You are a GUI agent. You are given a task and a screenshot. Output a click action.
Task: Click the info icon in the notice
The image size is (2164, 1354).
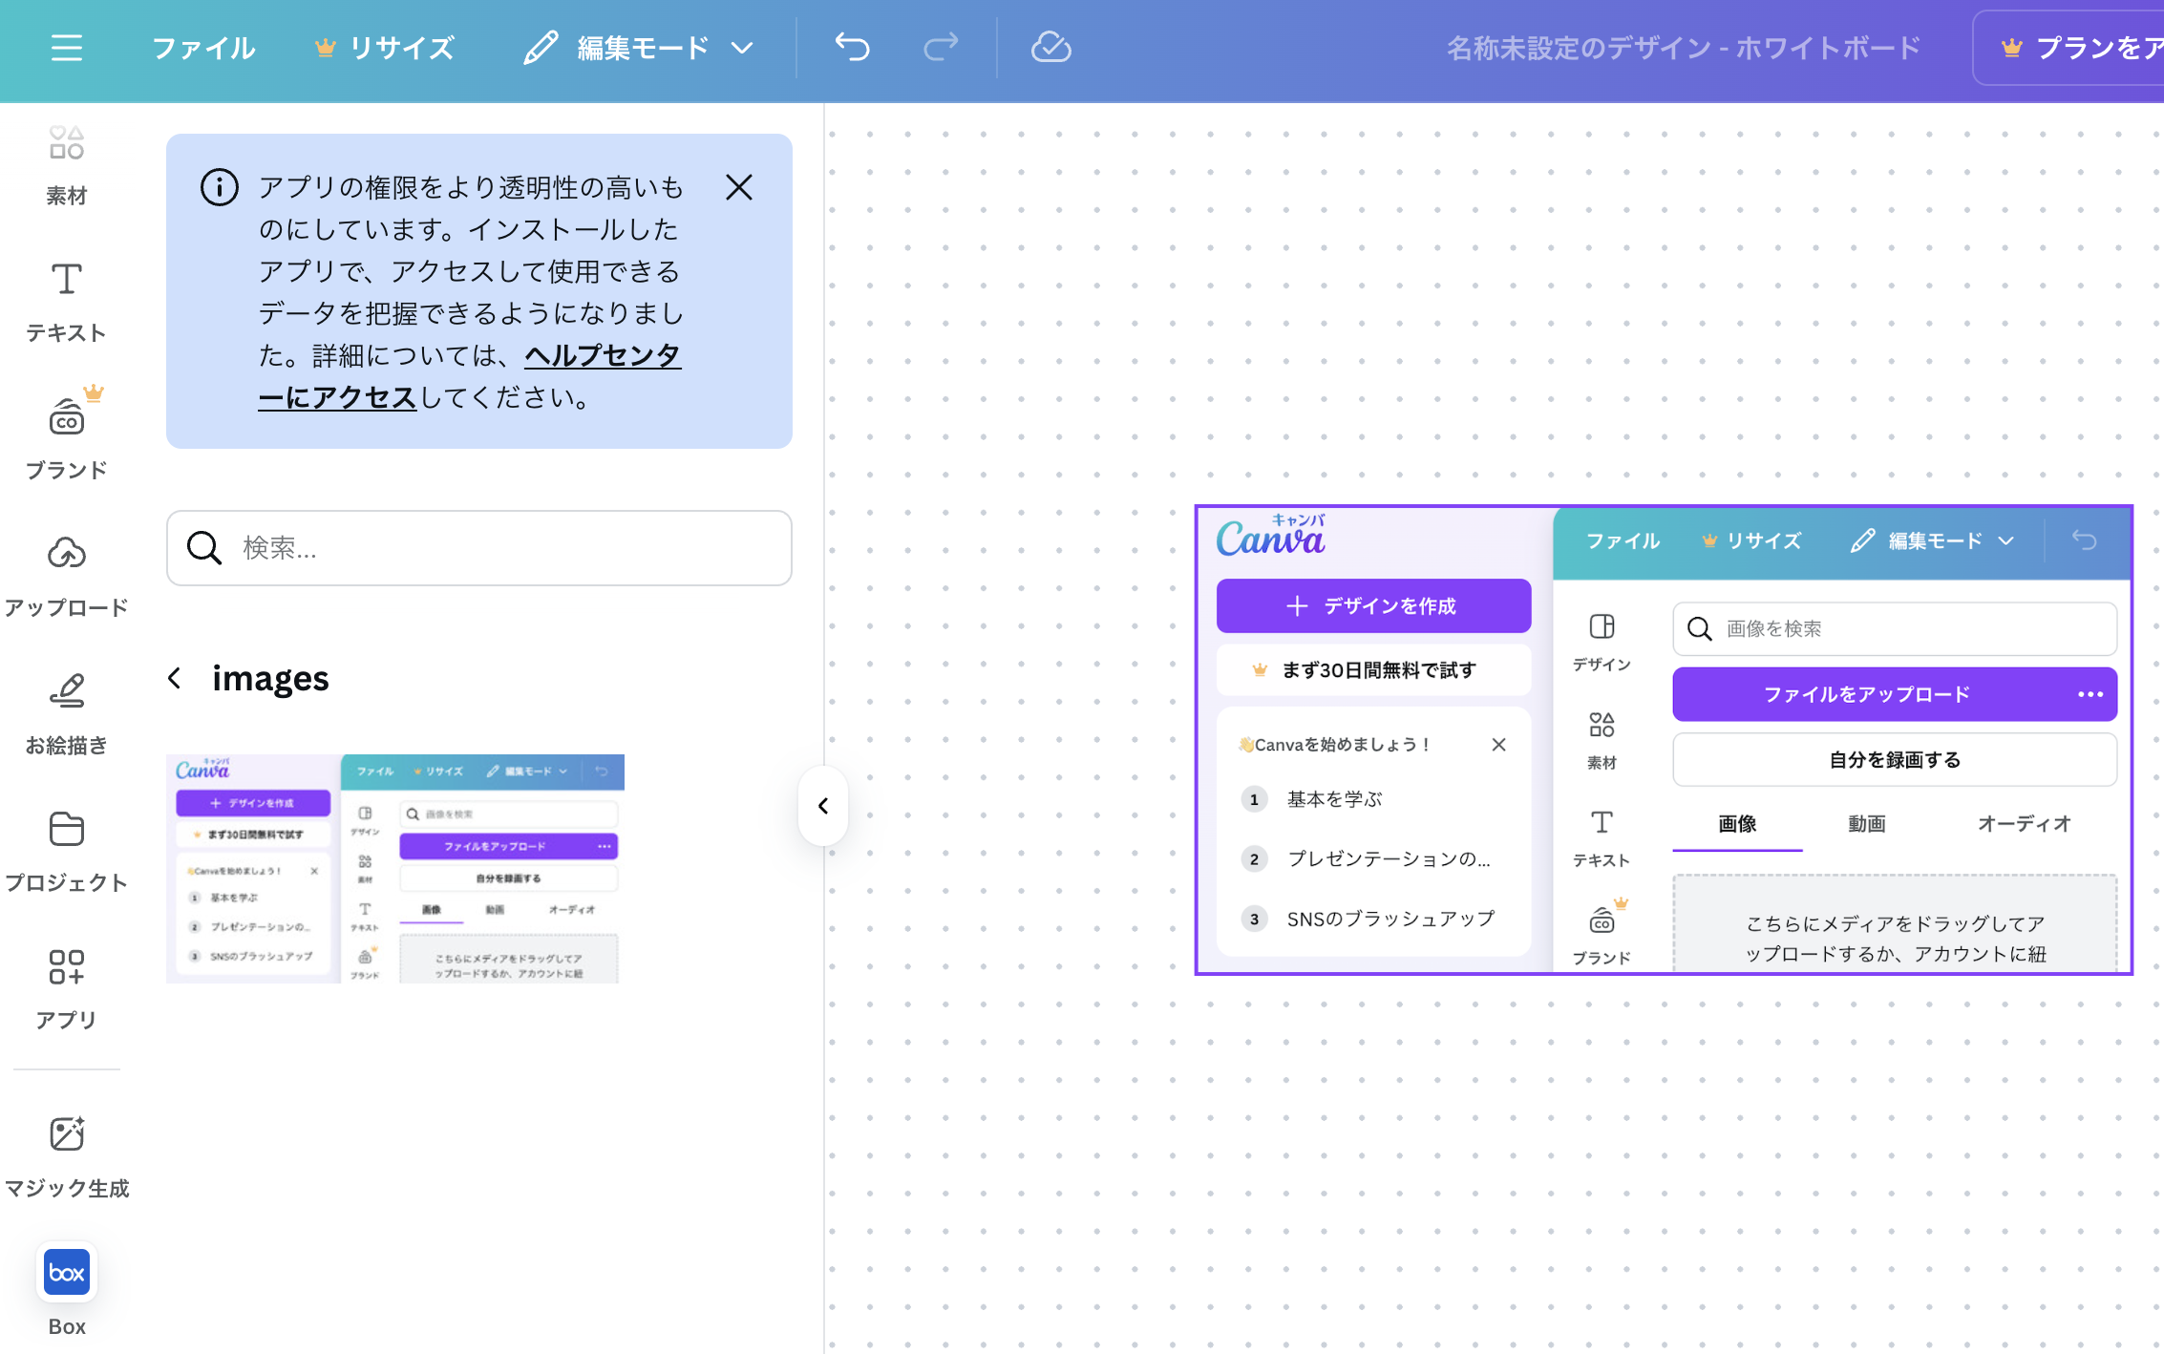(x=219, y=187)
